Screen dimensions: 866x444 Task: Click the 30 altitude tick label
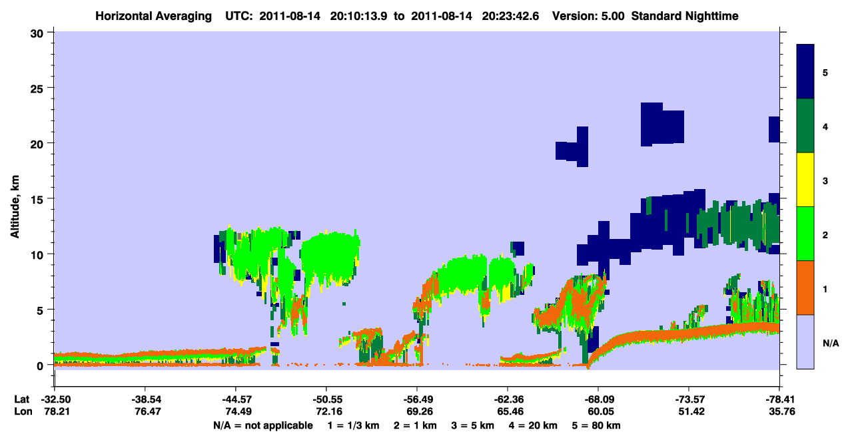pos(39,32)
